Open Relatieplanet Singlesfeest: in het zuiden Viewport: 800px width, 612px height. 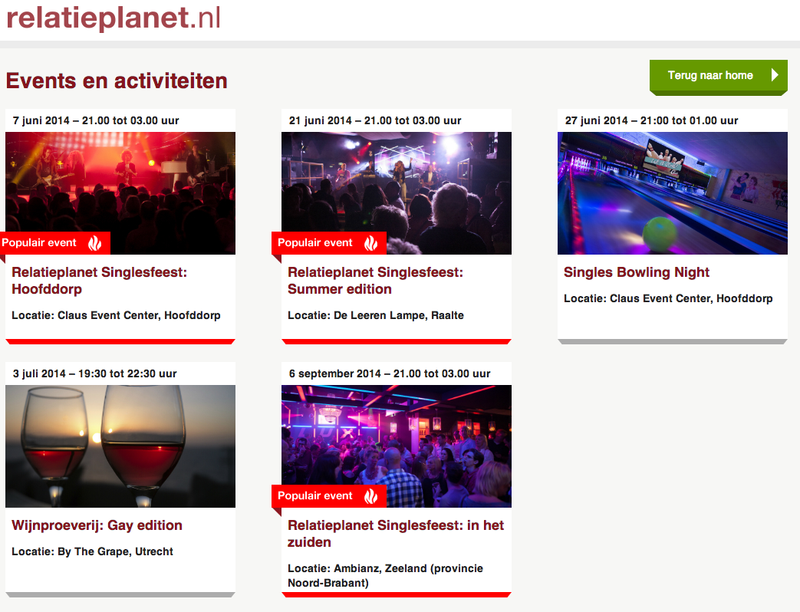point(396,534)
